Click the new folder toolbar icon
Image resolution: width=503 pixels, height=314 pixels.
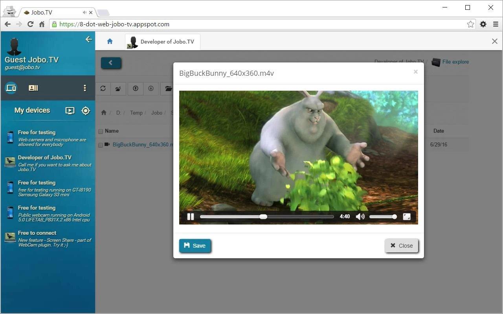[x=118, y=88]
